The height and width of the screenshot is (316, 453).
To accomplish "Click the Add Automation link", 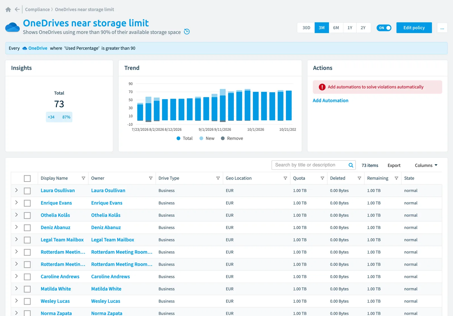I will pyautogui.click(x=330, y=100).
